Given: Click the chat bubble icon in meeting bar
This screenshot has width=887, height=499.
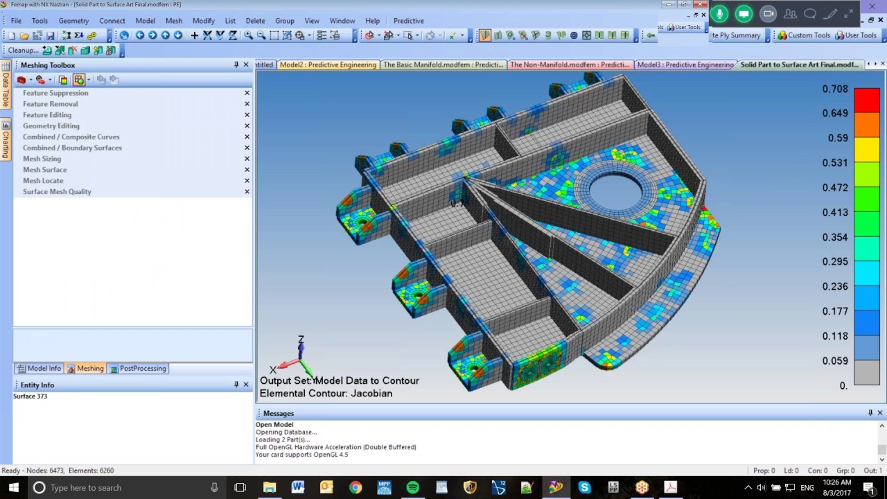Looking at the screenshot, I should tap(810, 13).
